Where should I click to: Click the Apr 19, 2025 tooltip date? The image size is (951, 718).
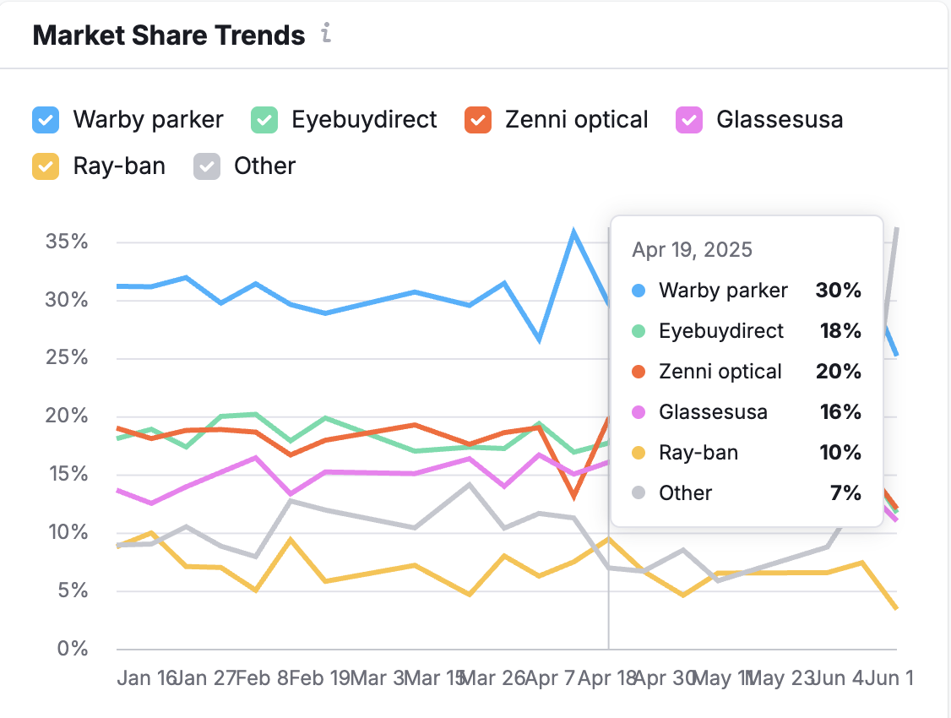point(692,250)
